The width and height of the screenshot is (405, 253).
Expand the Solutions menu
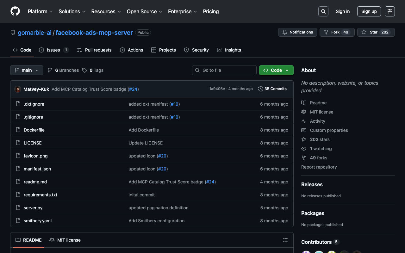(72, 11)
